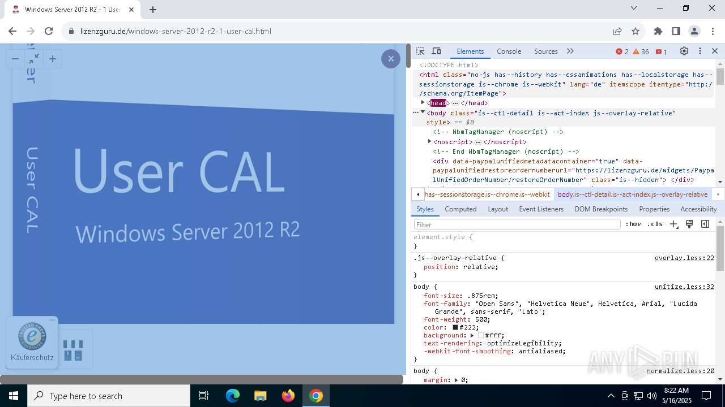725x407 pixels.
Task: Collapse the body element node
Action: (423, 112)
